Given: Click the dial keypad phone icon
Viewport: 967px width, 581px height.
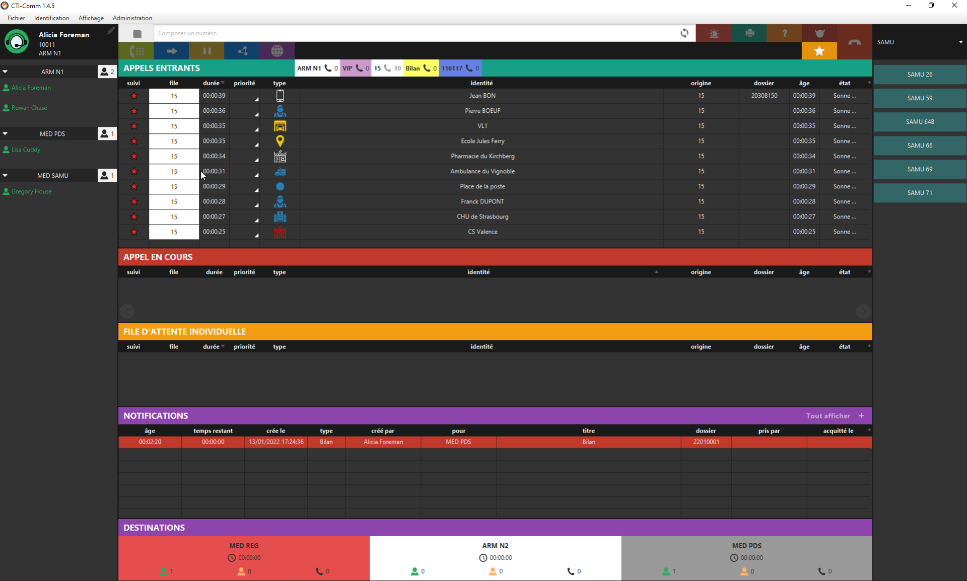Looking at the screenshot, I should pyautogui.click(x=136, y=51).
